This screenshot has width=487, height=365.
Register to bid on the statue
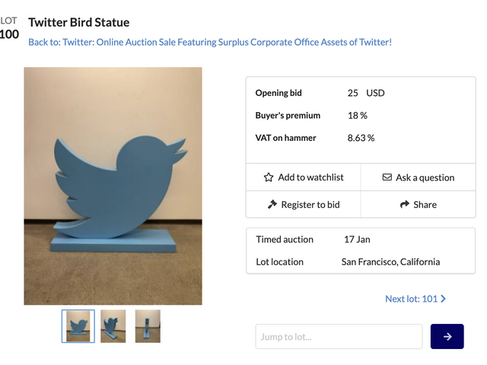303,204
